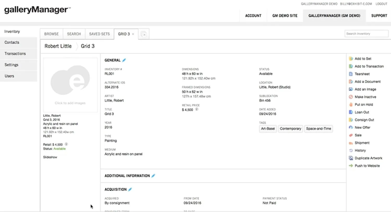Click the location 'Little, Robert (Studio)'
391x212 pixels.
275,87
